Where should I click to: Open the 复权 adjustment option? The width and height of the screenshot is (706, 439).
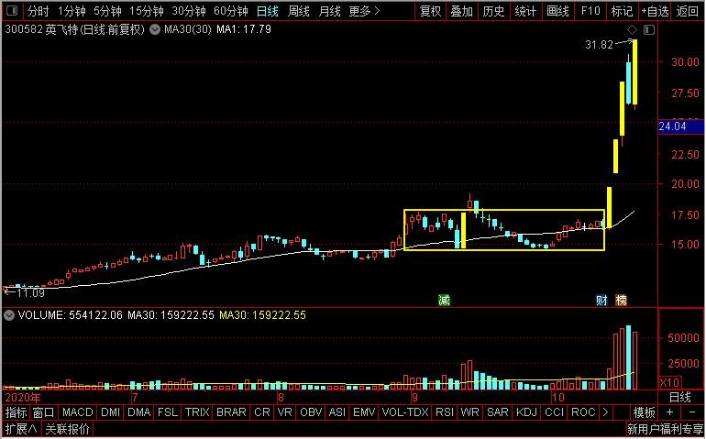[430, 11]
